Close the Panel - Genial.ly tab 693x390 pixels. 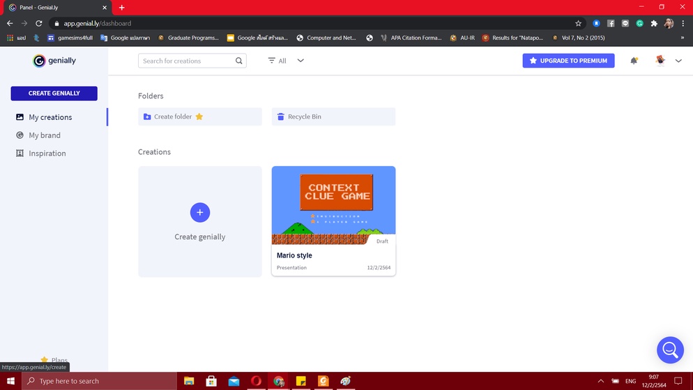[105, 8]
